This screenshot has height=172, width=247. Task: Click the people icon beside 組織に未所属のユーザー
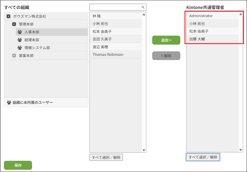pos(9,102)
